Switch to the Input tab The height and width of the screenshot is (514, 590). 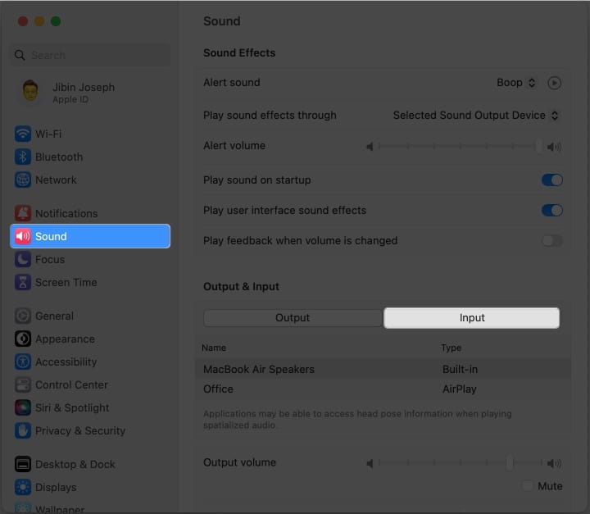(471, 318)
